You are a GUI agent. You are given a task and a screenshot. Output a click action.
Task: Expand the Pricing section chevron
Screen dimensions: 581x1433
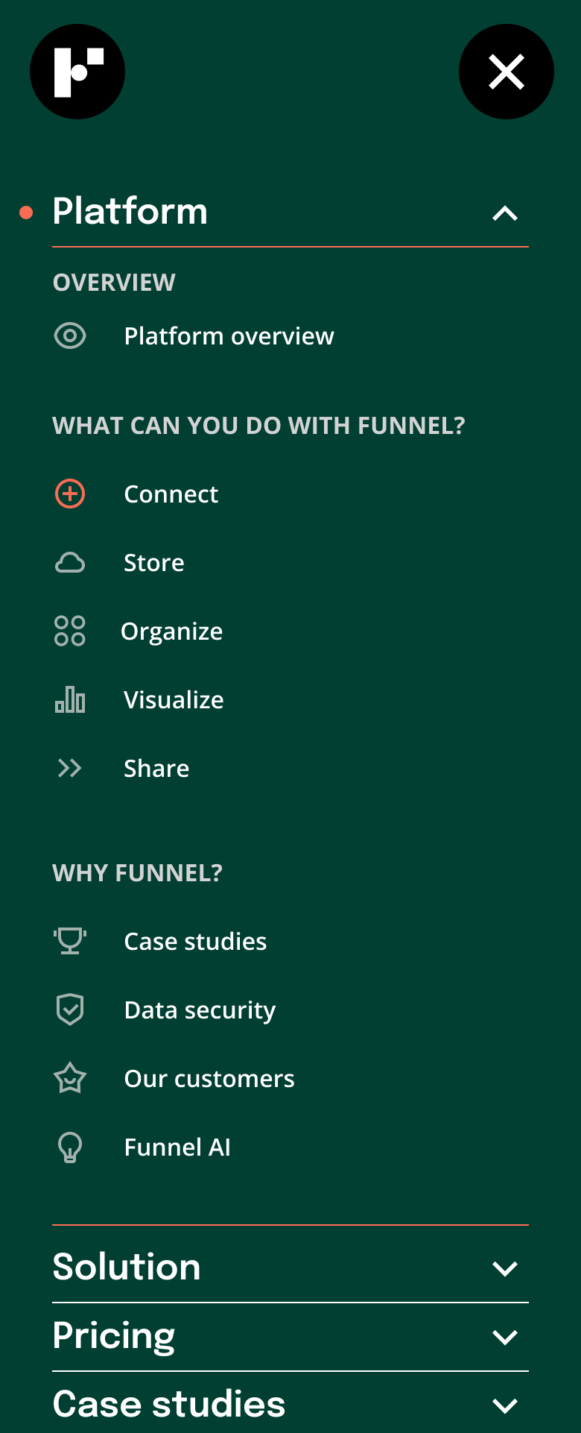(505, 1337)
